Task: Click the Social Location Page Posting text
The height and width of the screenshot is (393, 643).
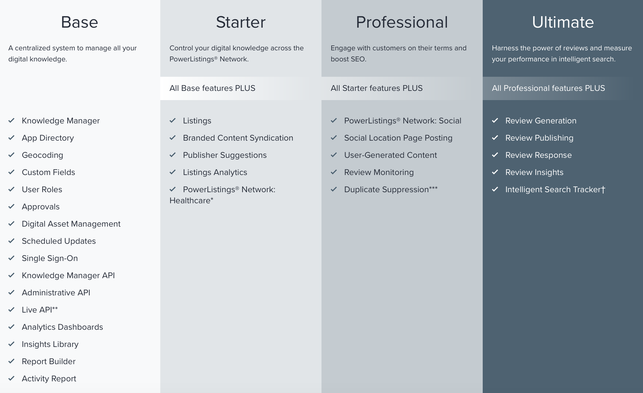Action: point(398,138)
